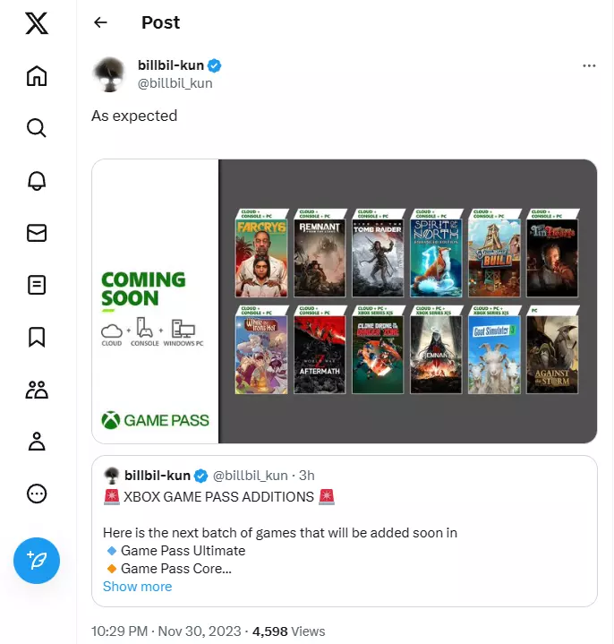Go back using the arrow beside Post
The width and height of the screenshot is (614, 644).
click(100, 22)
